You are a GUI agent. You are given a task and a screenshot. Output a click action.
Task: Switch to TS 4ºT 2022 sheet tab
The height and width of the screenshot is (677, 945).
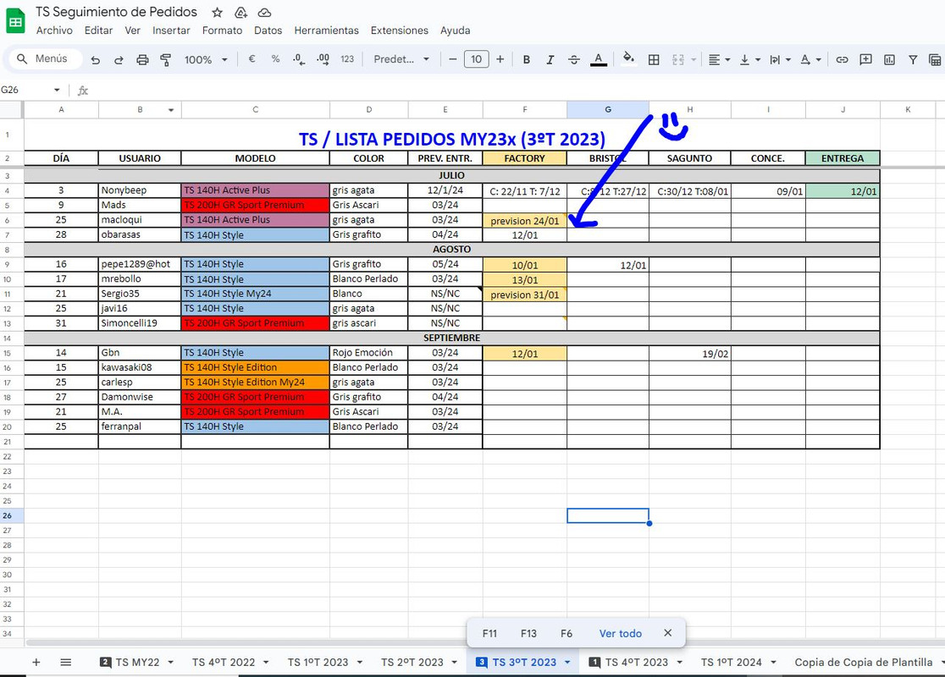(x=224, y=662)
